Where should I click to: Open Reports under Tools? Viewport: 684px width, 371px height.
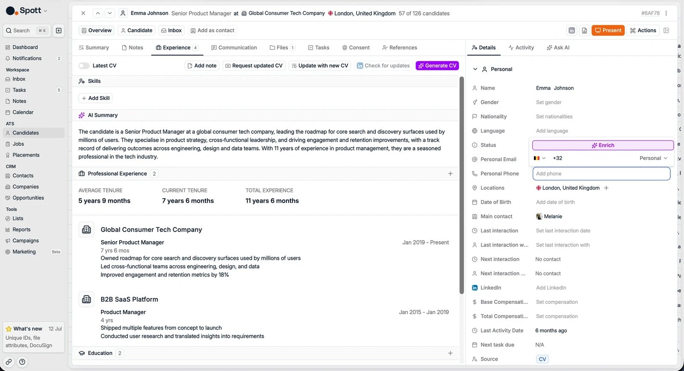[34, 230]
